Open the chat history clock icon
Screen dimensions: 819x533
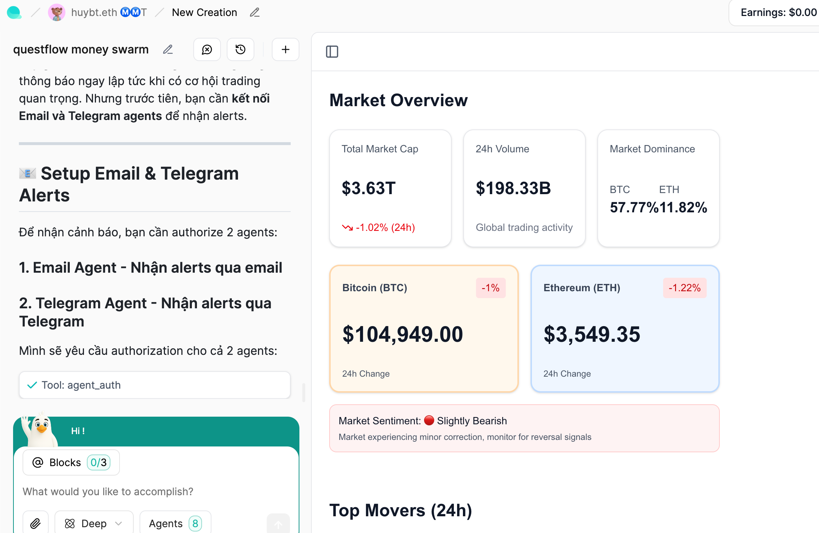pyautogui.click(x=241, y=49)
